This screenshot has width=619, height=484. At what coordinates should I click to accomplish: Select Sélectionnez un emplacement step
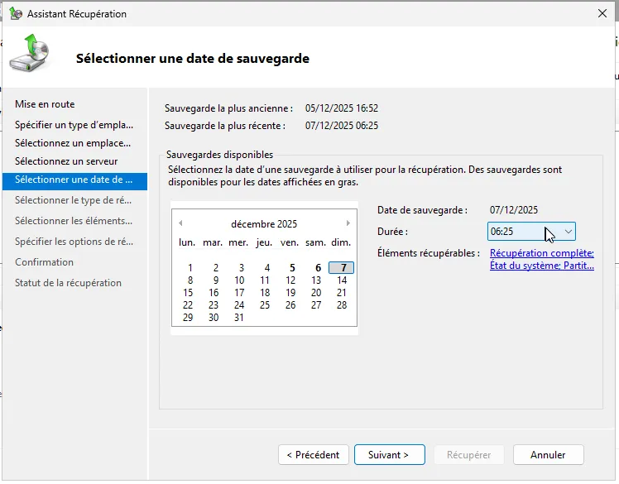coord(71,143)
